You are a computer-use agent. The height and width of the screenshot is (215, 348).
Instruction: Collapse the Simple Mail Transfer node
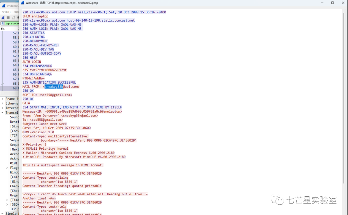click(3, 213)
